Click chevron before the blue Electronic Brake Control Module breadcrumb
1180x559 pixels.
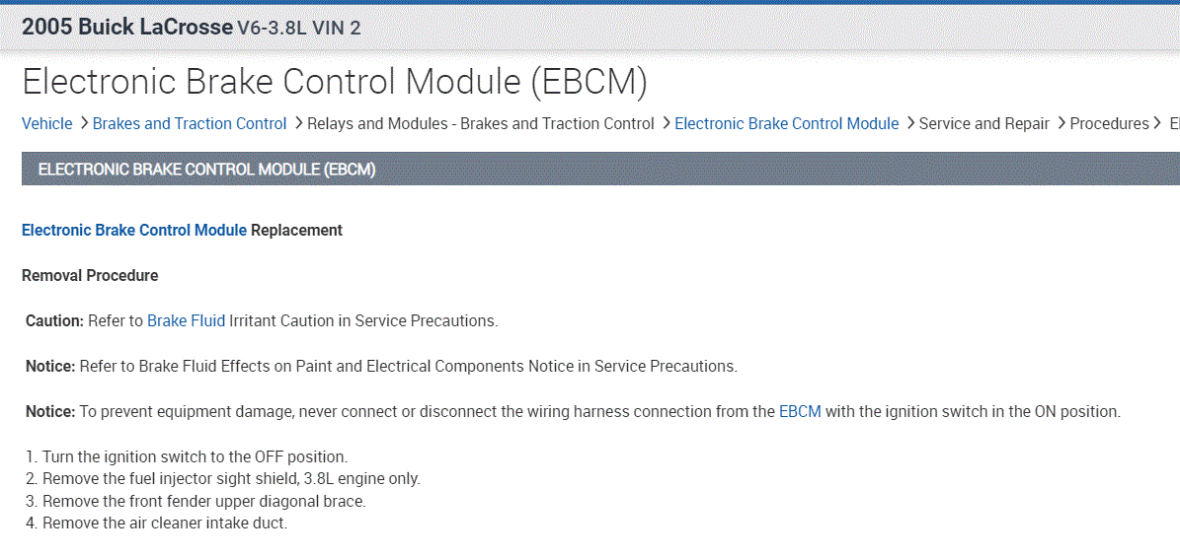pyautogui.click(x=666, y=123)
